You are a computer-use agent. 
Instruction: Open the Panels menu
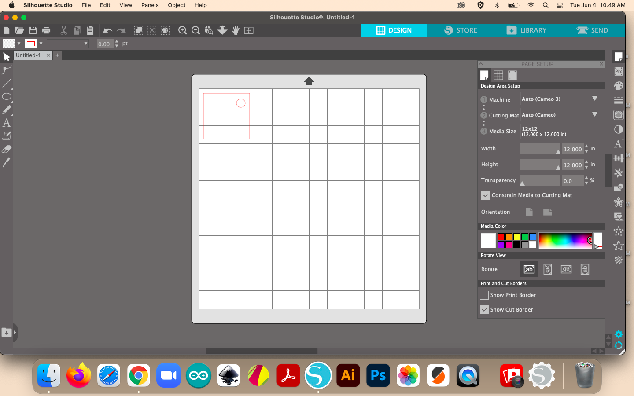pyautogui.click(x=150, y=5)
